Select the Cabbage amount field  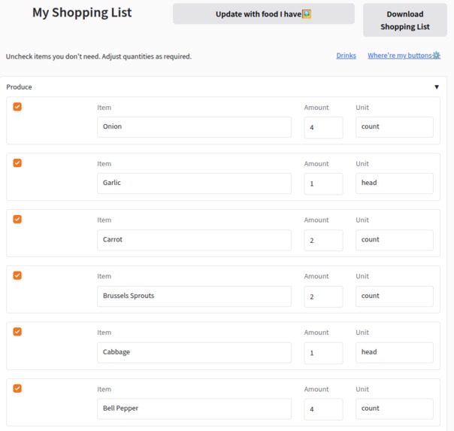coord(323,353)
